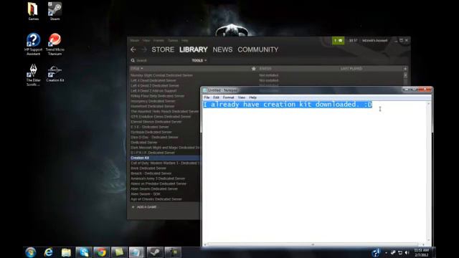Click the taskbar clock showing the date
This screenshot has width=459, height=258.
coord(422,252)
